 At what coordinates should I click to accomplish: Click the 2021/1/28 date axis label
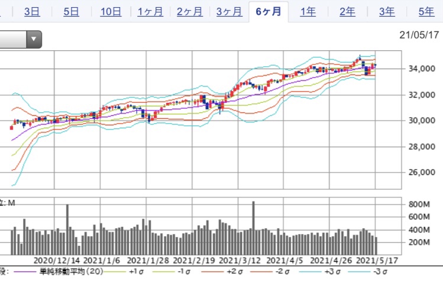tap(148, 261)
